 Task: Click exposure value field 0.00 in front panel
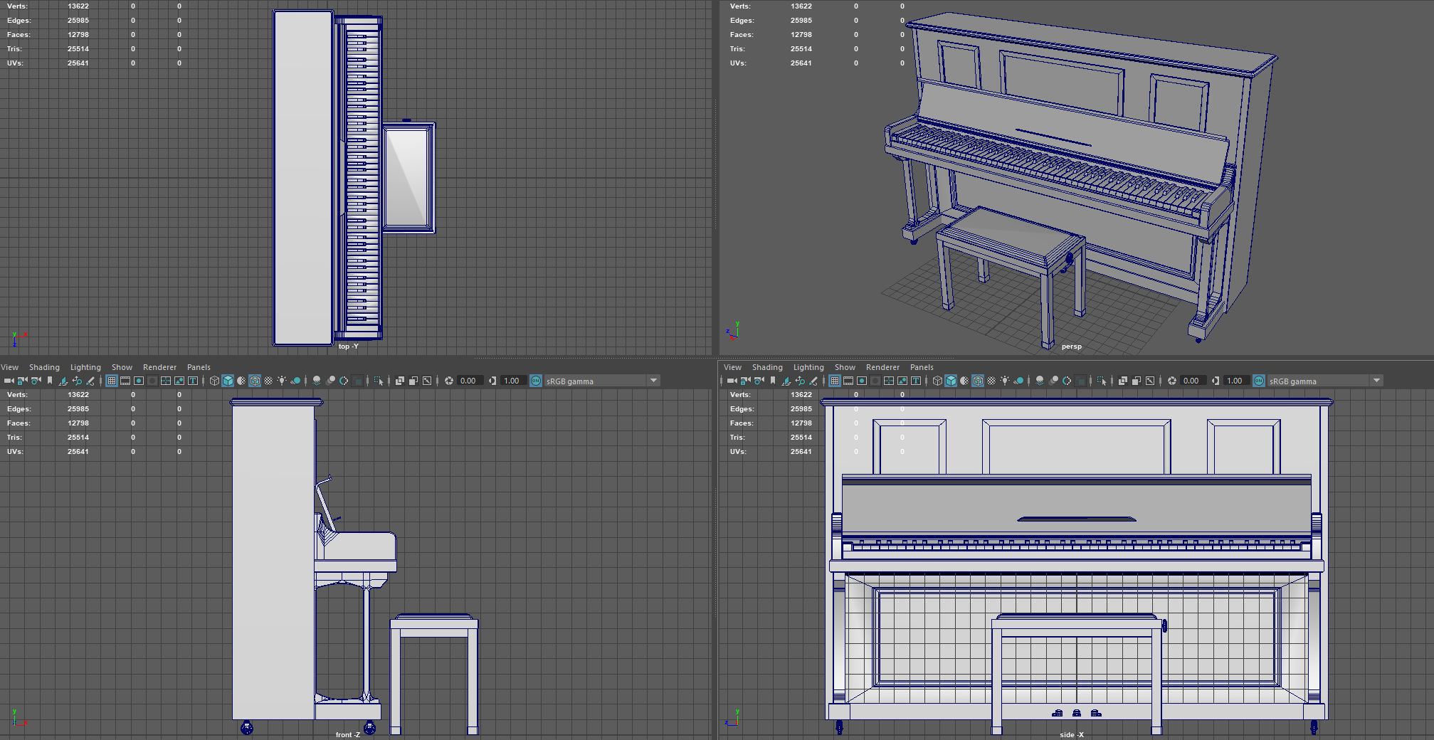pyautogui.click(x=470, y=381)
